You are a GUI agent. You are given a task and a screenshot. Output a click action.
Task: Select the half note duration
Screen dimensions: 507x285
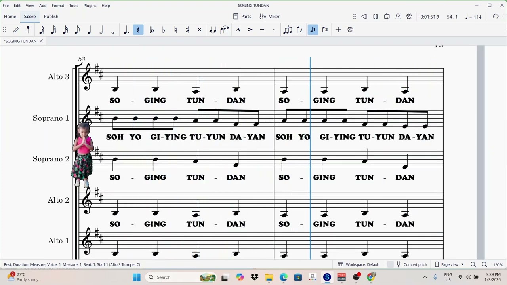[101, 30]
